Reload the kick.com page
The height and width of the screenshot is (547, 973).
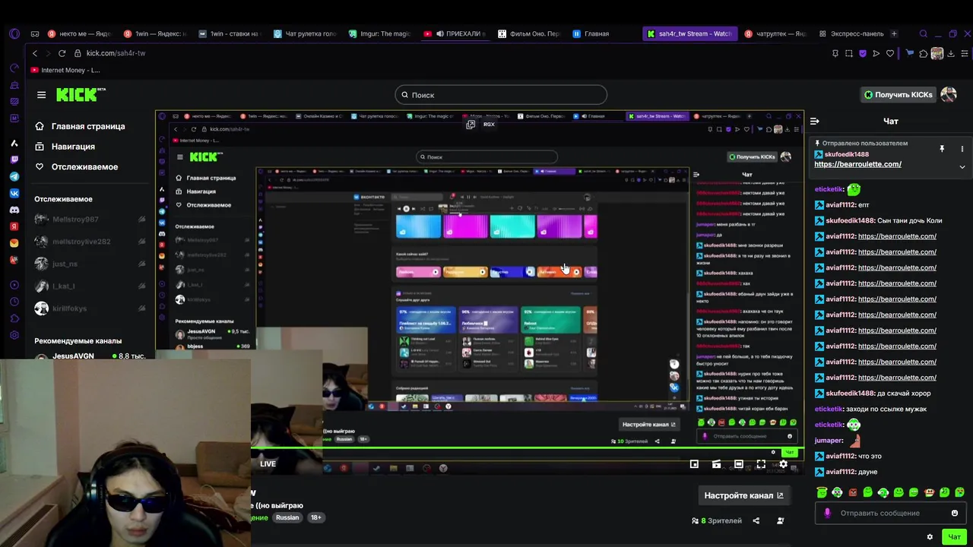click(x=62, y=53)
